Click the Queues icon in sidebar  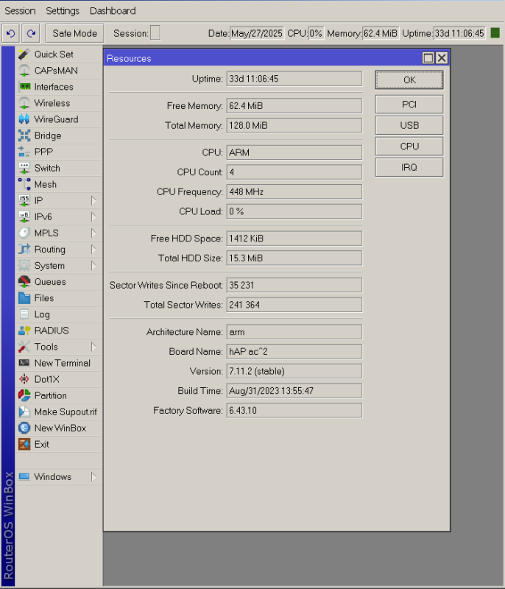24,282
